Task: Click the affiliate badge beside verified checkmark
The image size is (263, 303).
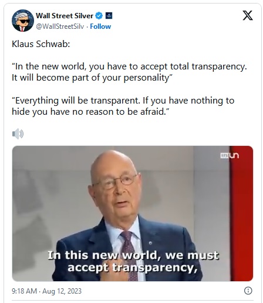Action: click(109, 15)
